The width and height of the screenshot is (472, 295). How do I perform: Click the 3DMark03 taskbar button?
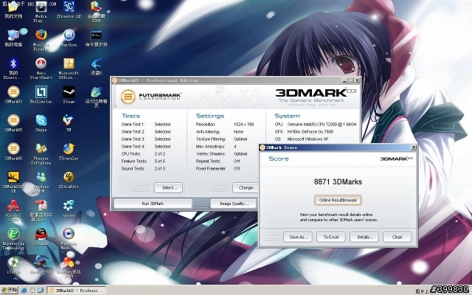point(77,291)
